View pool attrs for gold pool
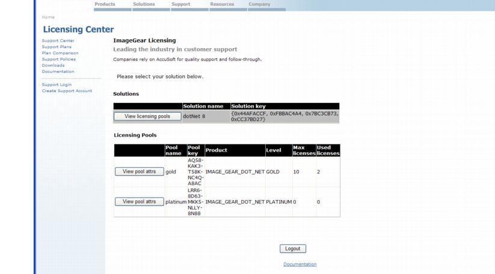Viewport: 495px width, 274px height. pyautogui.click(x=139, y=172)
